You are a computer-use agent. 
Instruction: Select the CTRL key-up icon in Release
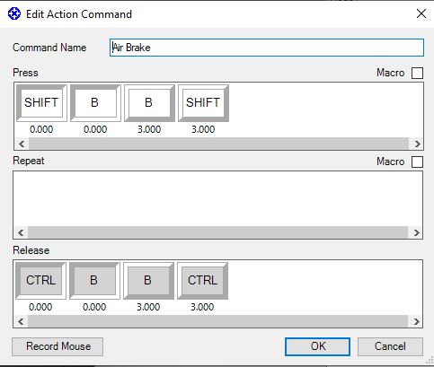(x=202, y=281)
